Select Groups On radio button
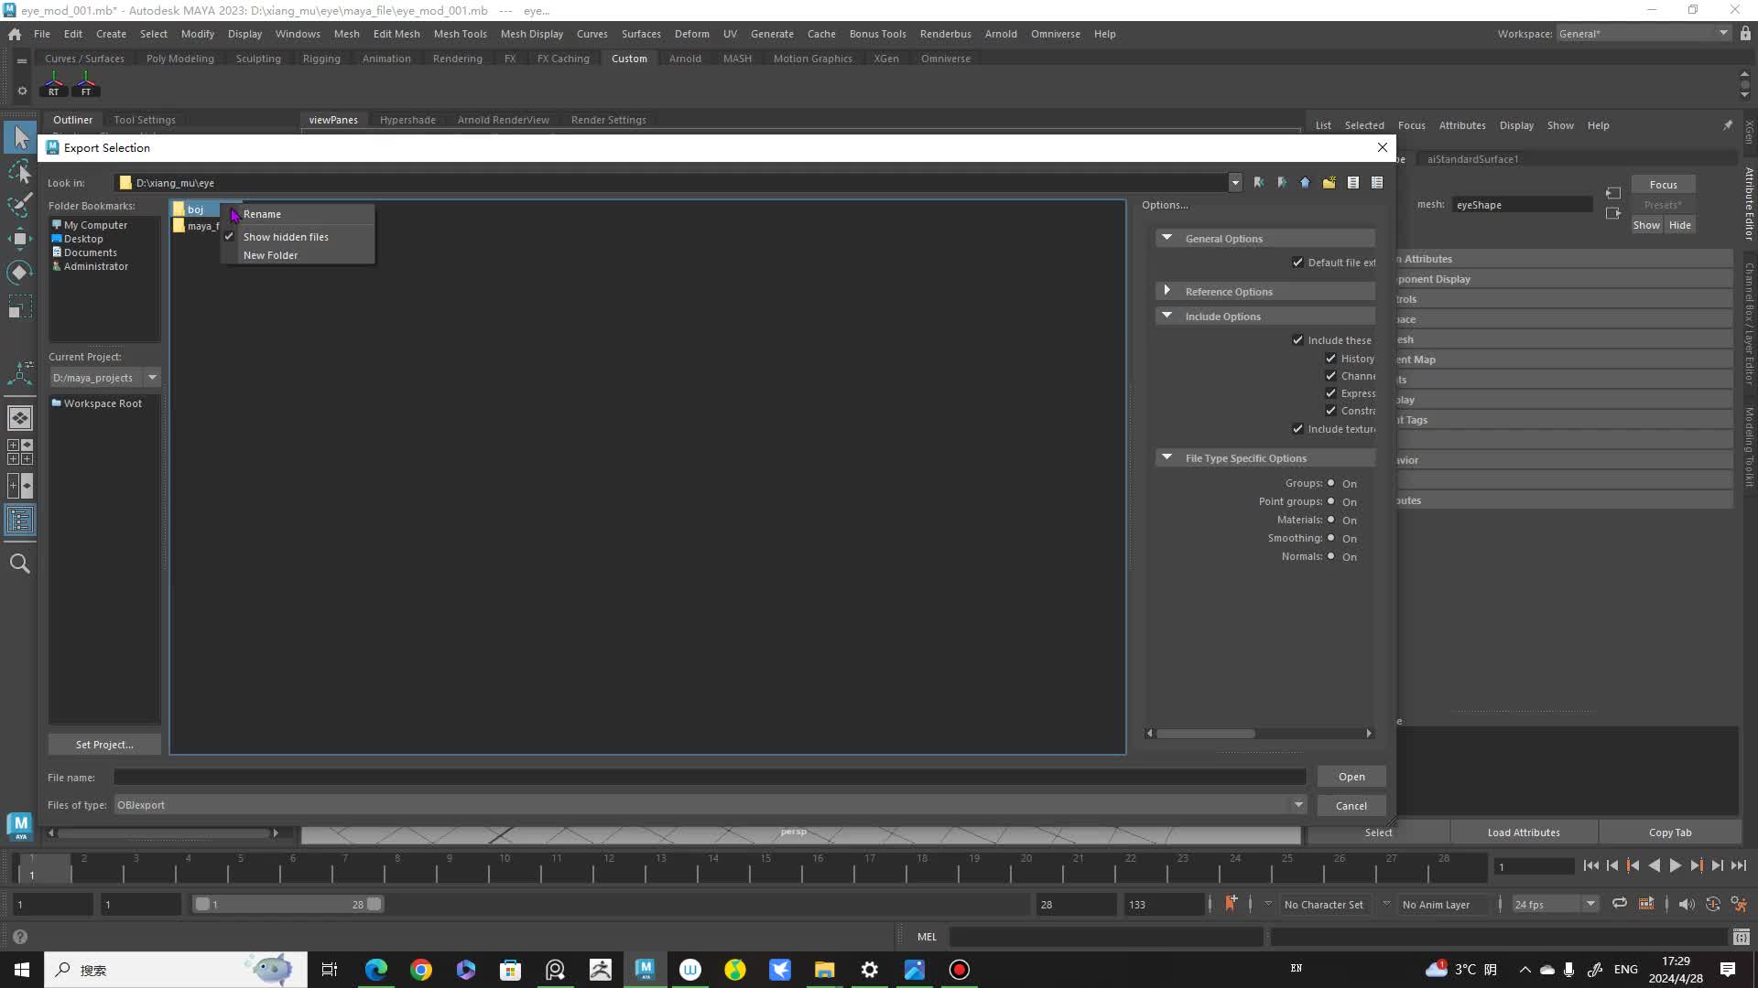The image size is (1758, 988). point(1331,483)
